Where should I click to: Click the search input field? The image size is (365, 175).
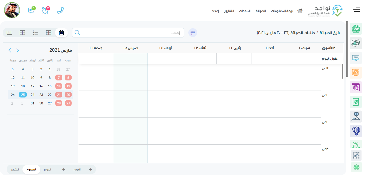[128, 33]
